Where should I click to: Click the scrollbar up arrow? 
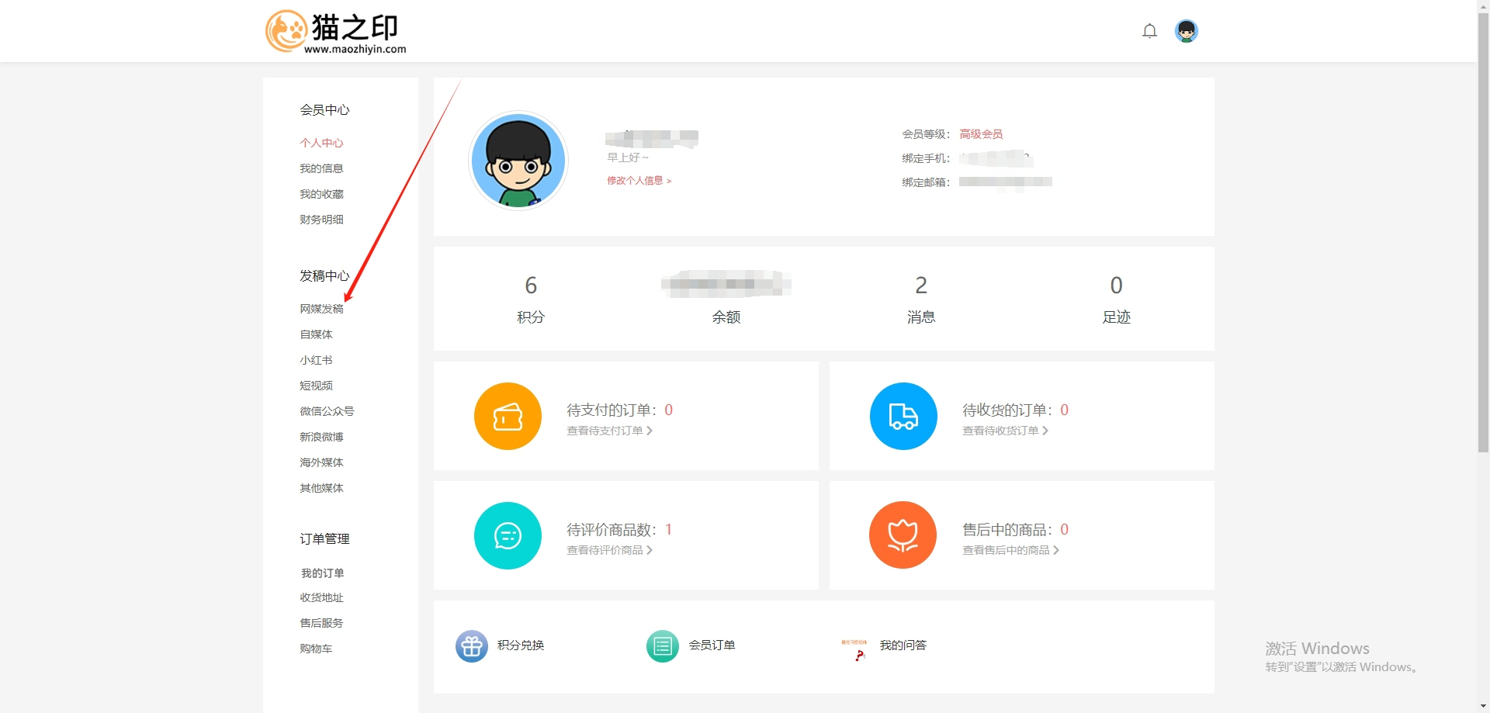tap(1483, 5)
